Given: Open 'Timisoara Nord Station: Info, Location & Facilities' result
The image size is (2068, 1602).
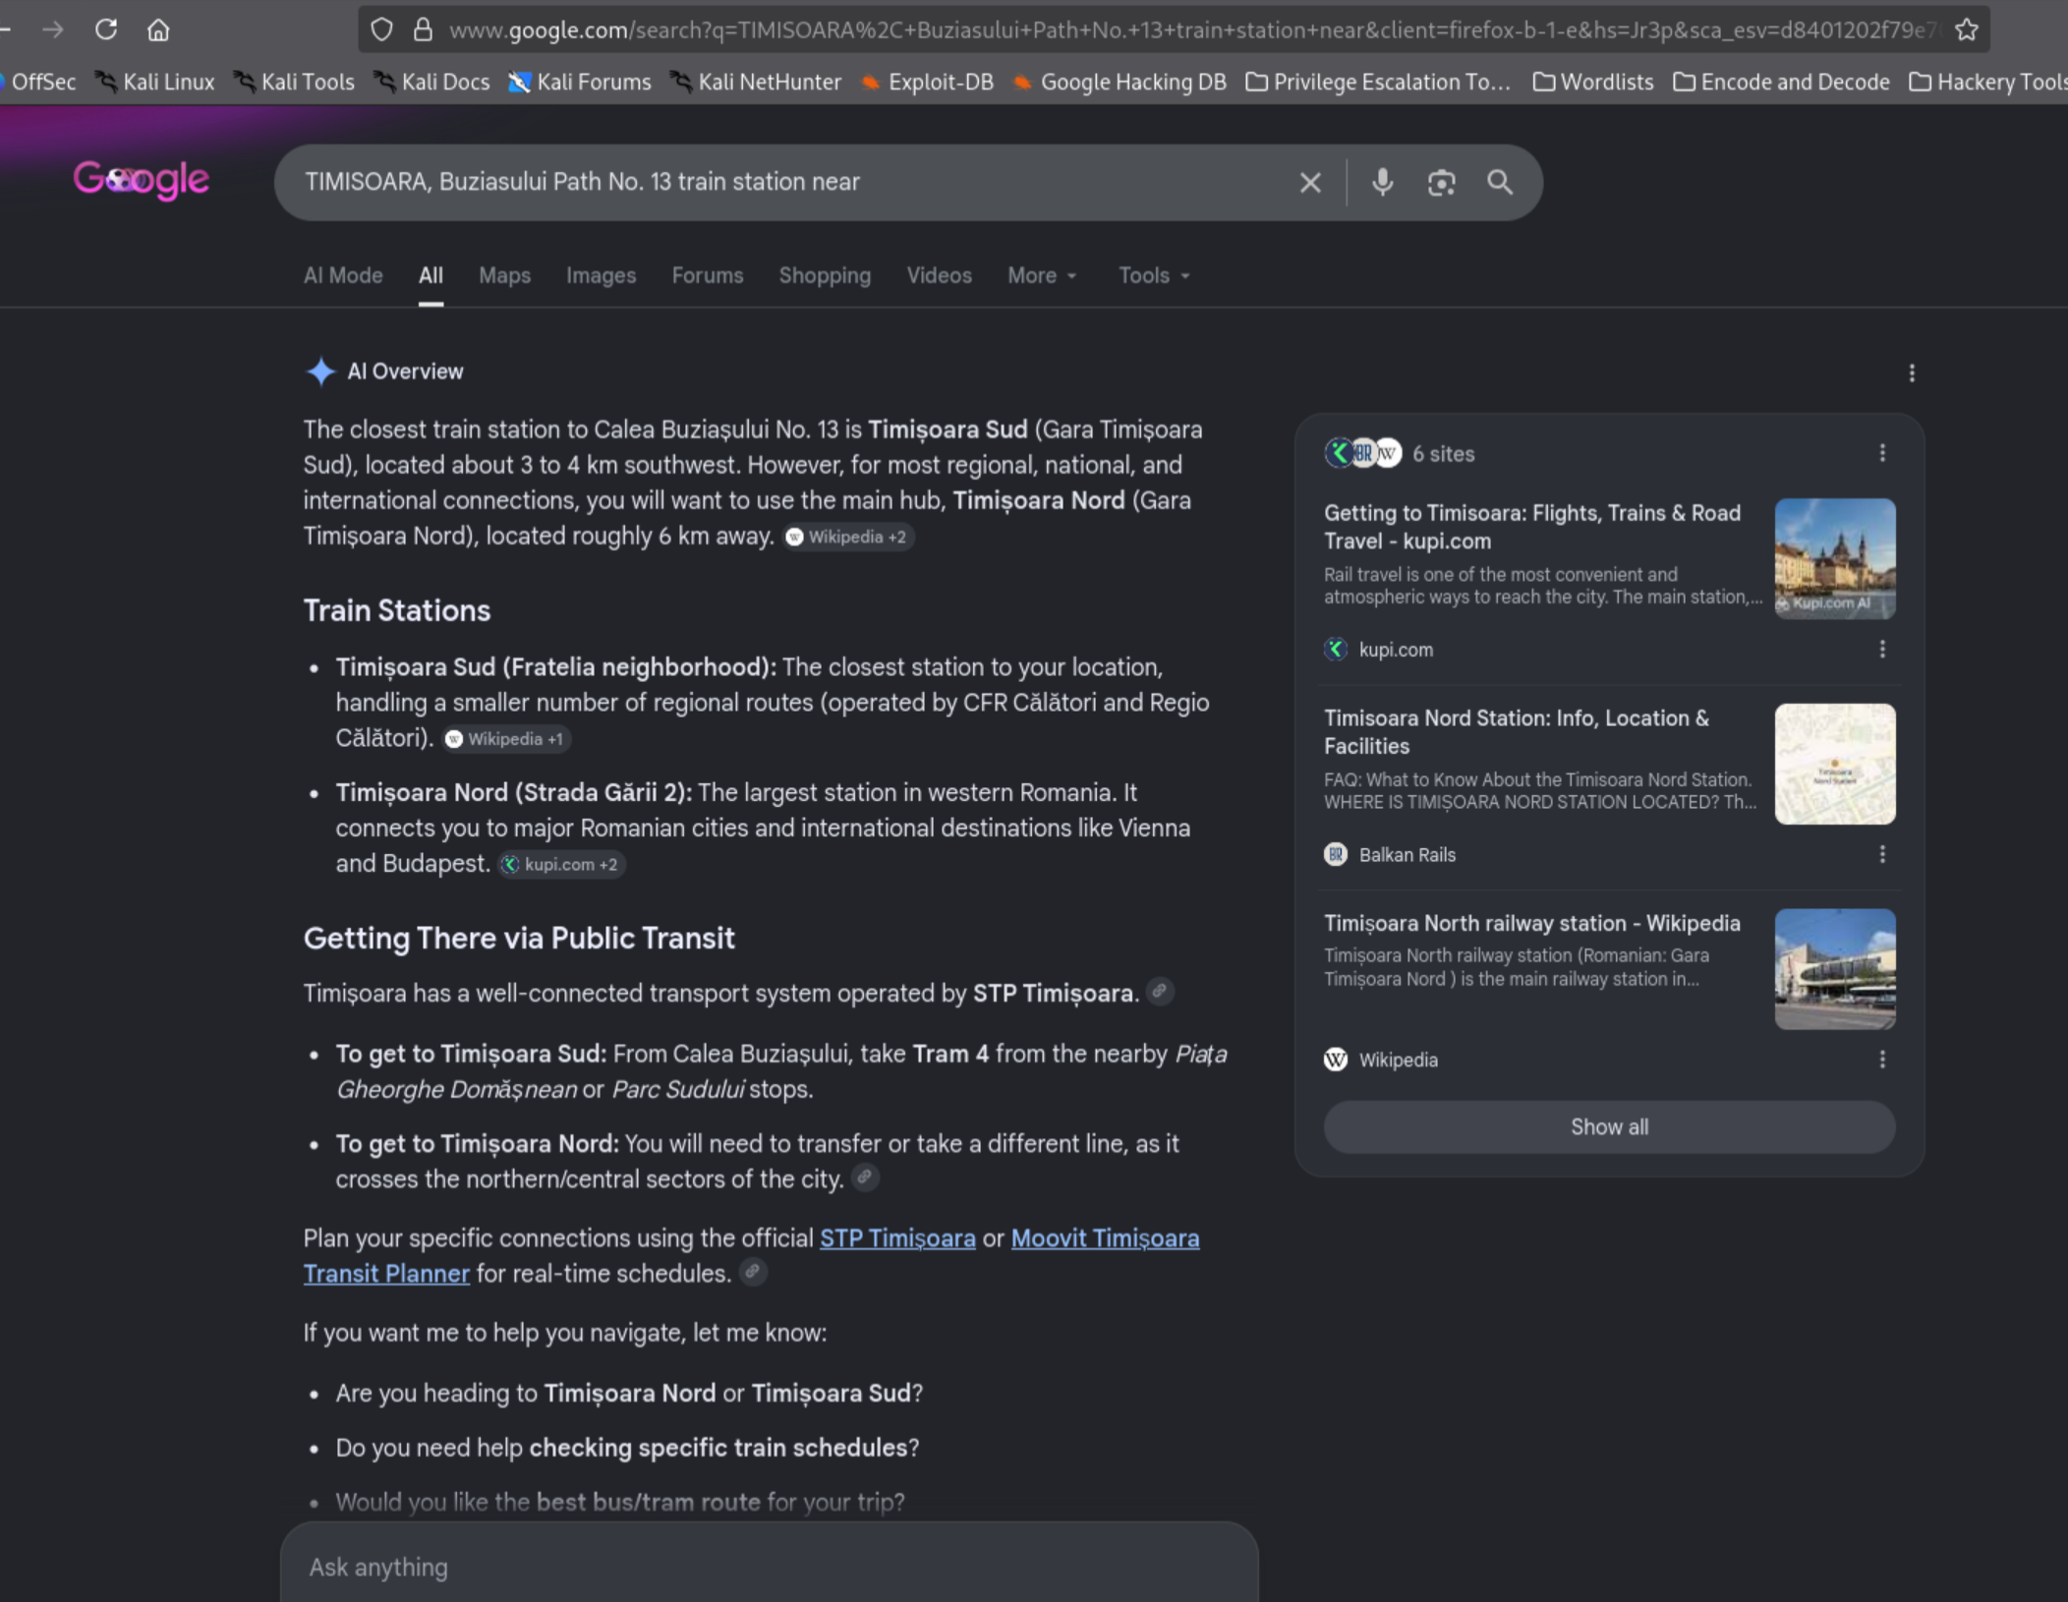Looking at the screenshot, I should pyautogui.click(x=1517, y=732).
